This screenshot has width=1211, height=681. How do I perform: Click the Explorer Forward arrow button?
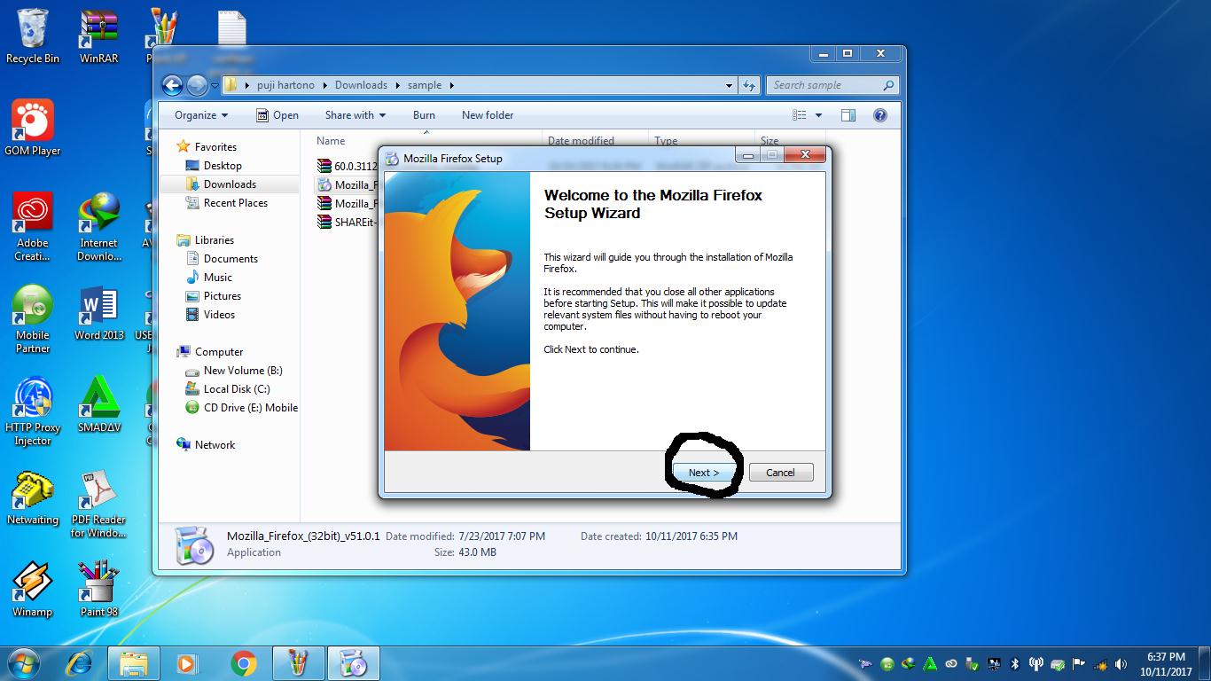coord(197,85)
